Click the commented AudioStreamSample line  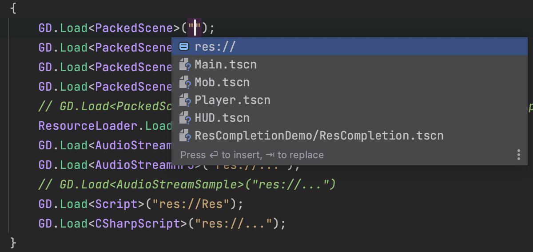click(197, 184)
